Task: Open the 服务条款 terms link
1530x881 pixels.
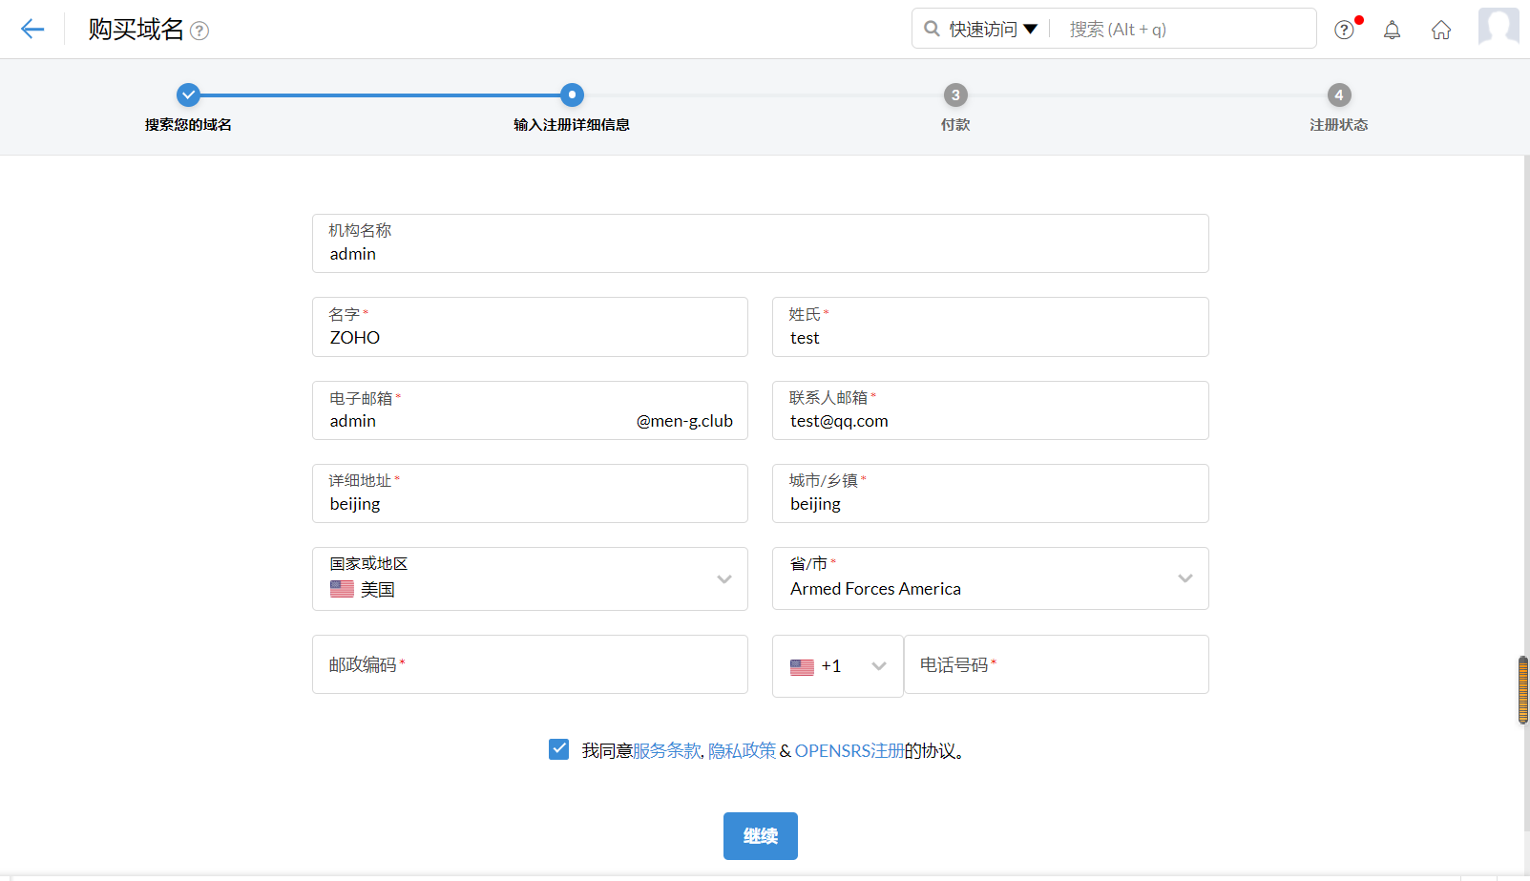Action: (666, 751)
